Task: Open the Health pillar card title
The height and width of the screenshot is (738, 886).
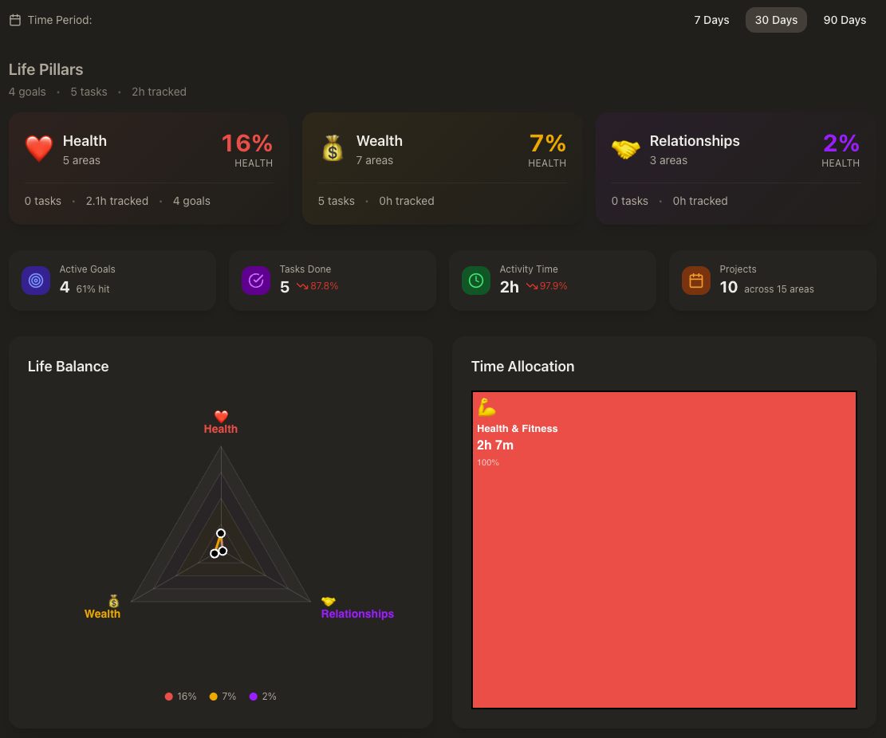Action: [x=85, y=141]
